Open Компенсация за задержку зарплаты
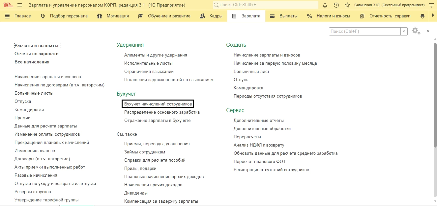437x206 pixels. point(161,201)
